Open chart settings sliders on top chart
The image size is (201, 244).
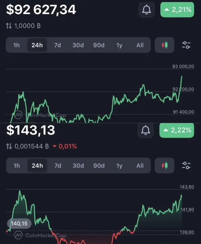(x=186, y=45)
